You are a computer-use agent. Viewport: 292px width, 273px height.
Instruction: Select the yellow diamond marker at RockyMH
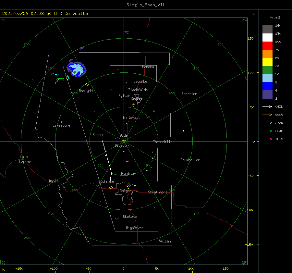pos(87,85)
